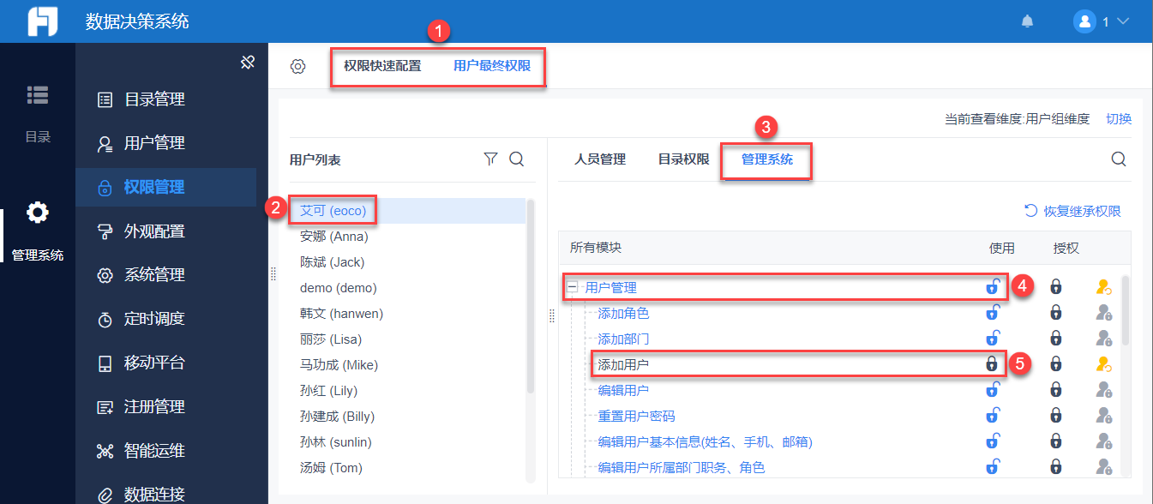Toggle authorize lock for 用户管理 row

(1056, 287)
